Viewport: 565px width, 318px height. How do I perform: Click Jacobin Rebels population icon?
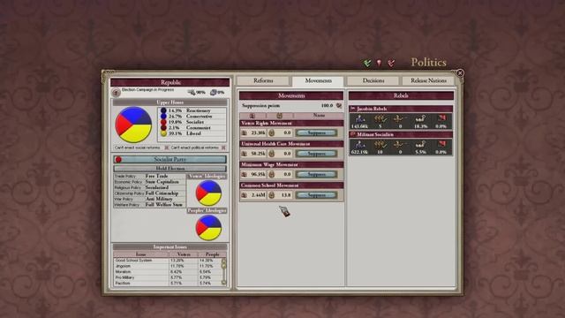[359, 118]
